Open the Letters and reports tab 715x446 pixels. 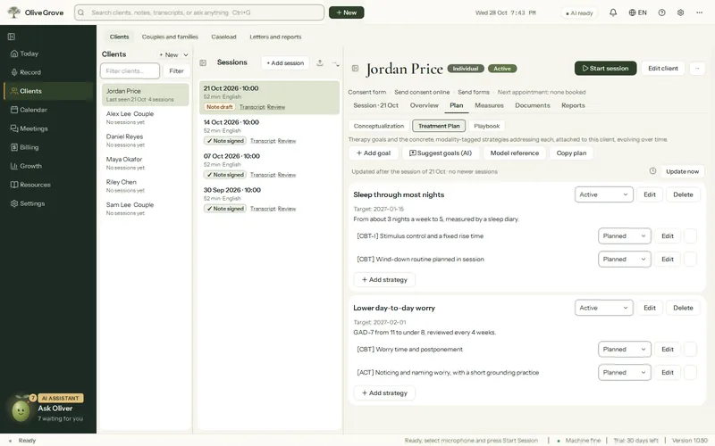(x=275, y=37)
